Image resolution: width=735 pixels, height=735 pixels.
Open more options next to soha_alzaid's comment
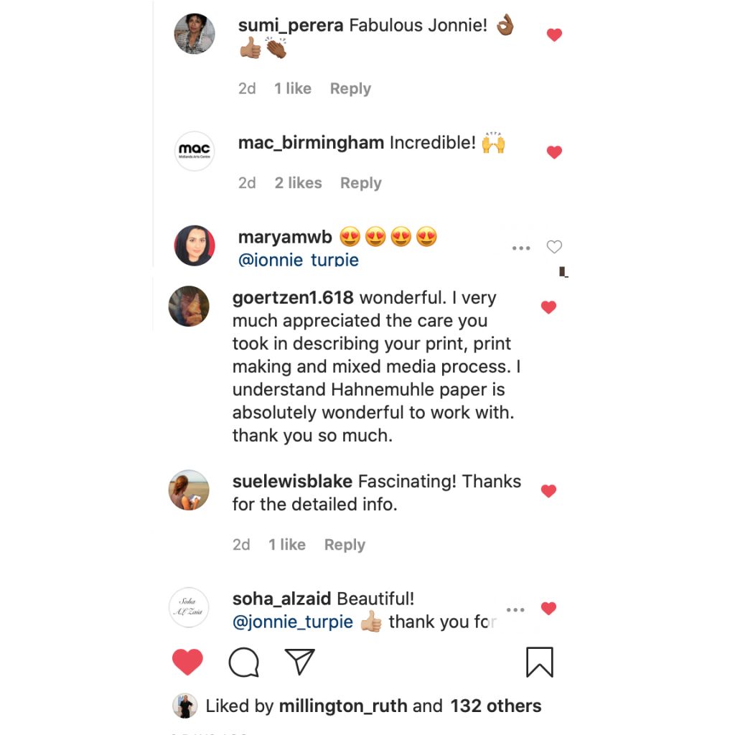click(515, 610)
